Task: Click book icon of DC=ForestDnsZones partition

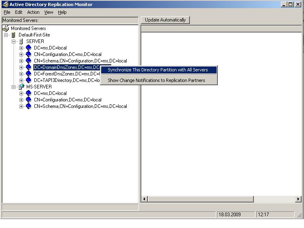Action: point(28,74)
